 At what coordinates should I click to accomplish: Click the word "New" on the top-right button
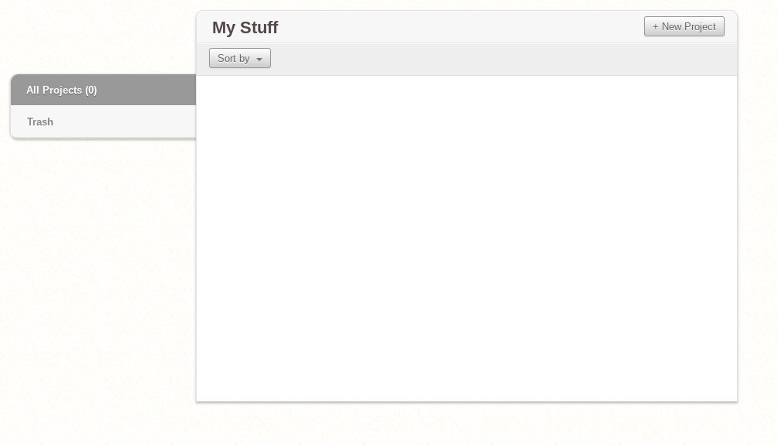[x=671, y=26]
